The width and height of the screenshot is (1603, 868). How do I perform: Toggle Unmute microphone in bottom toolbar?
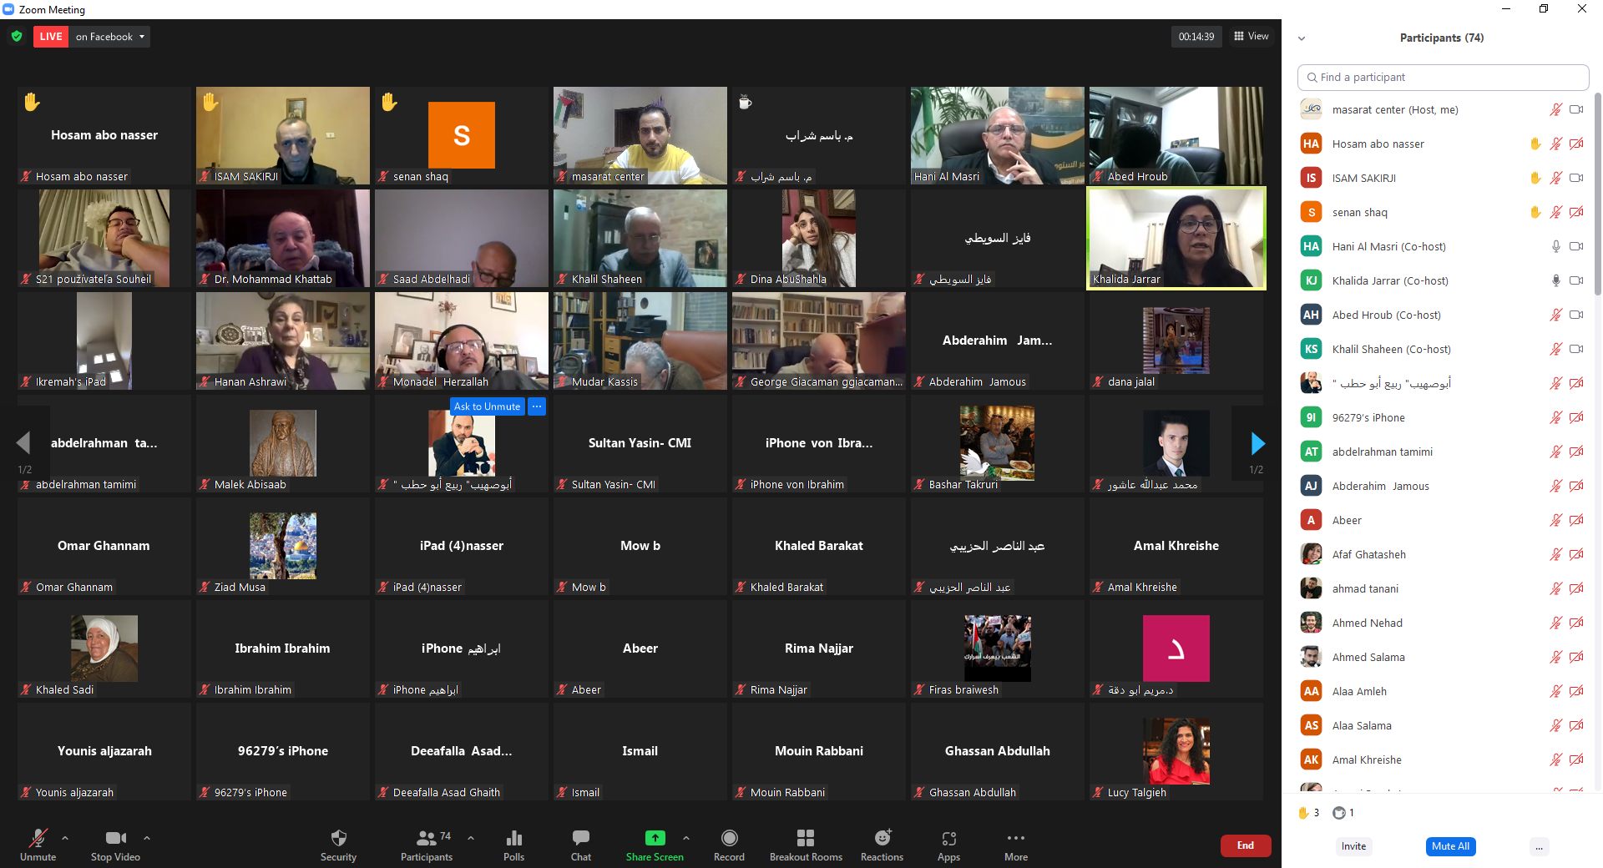[38, 838]
